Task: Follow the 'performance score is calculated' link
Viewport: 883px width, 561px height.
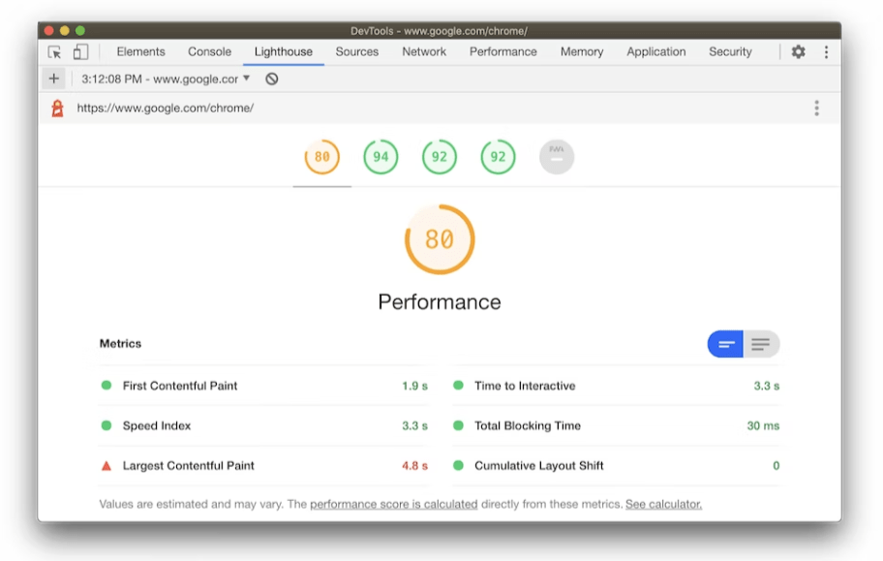Action: [393, 504]
